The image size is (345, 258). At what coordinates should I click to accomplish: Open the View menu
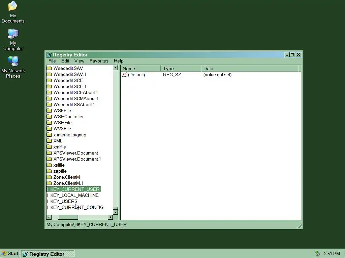[x=79, y=61]
